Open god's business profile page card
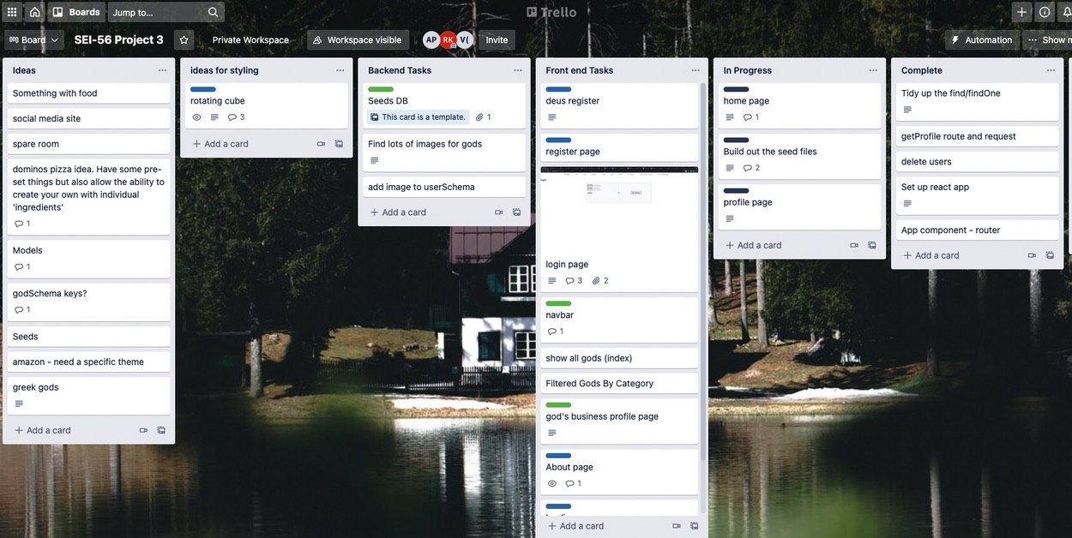This screenshot has height=538, width=1072. click(x=619, y=421)
